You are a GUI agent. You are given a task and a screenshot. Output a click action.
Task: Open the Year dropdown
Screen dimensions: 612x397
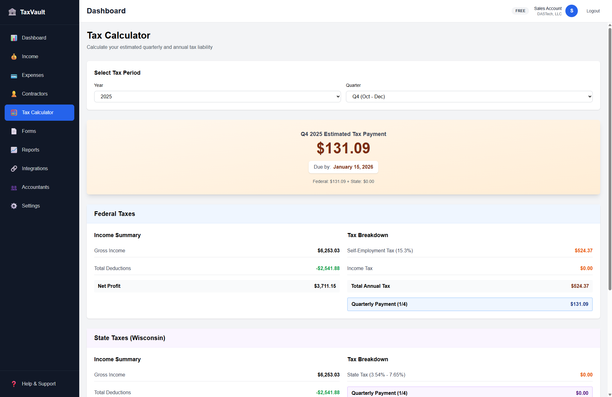point(217,96)
